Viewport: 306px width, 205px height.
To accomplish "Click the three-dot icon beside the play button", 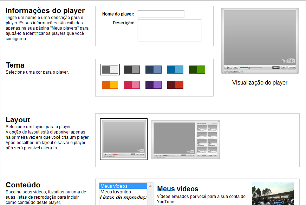I will [x=235, y=67].
